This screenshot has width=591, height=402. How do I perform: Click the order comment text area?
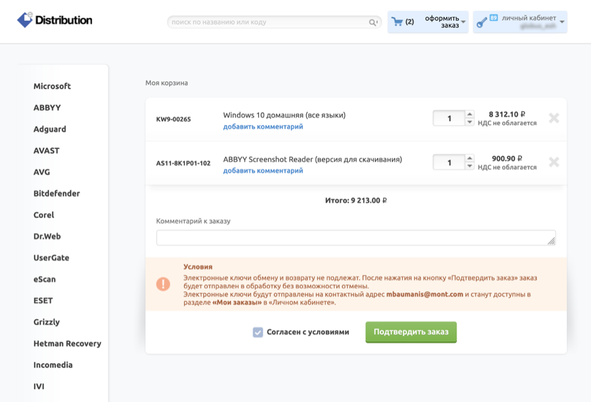point(356,238)
